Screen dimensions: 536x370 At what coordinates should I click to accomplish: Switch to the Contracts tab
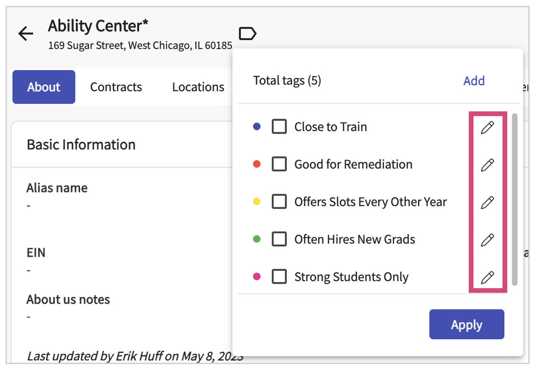pyautogui.click(x=116, y=87)
